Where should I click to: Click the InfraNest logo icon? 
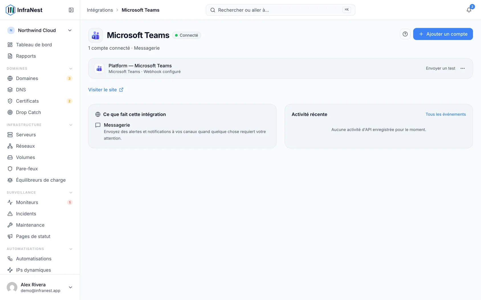11,10
